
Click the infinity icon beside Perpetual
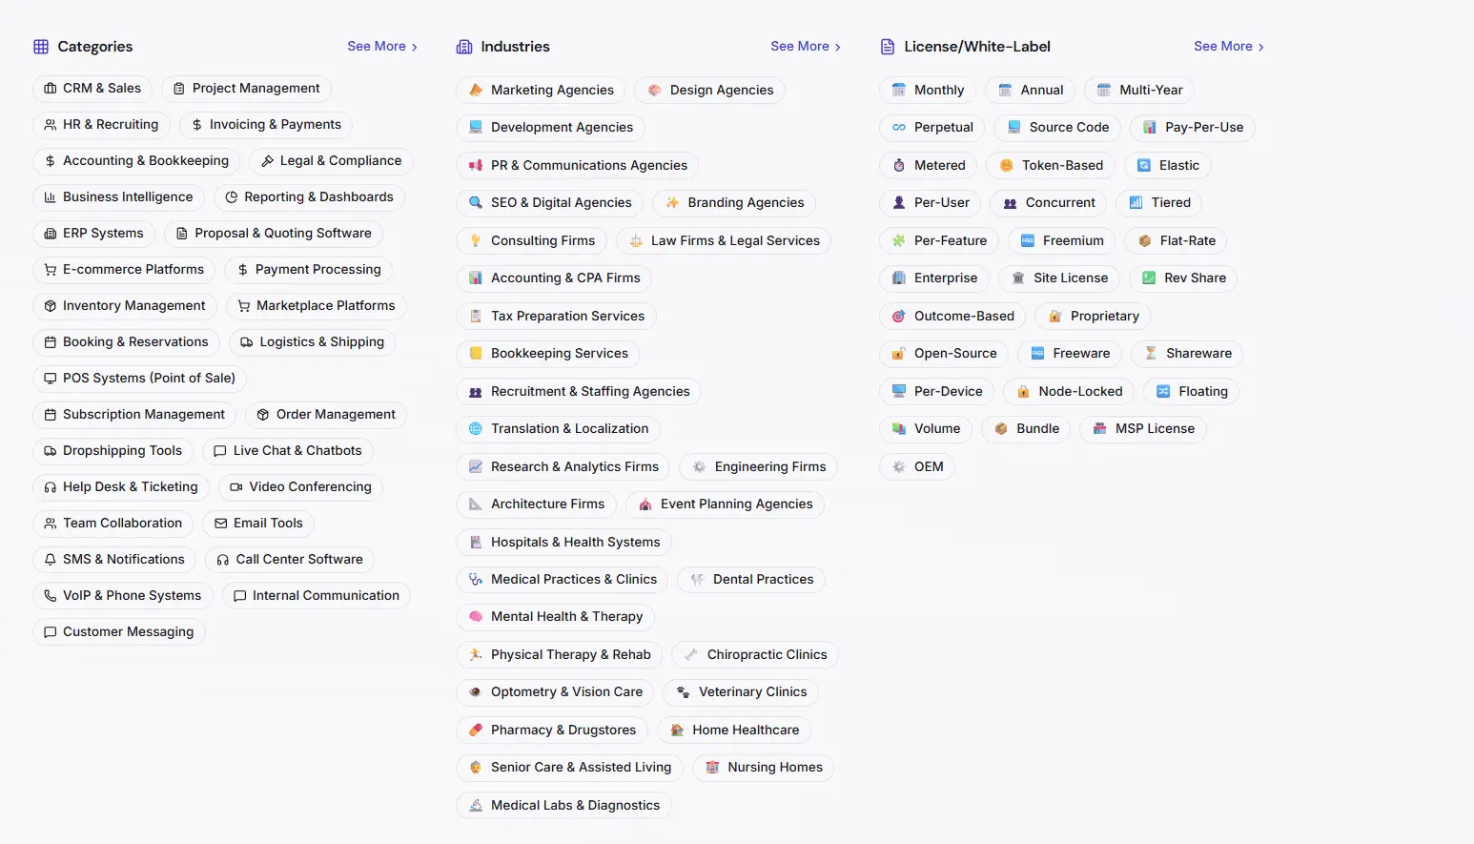coord(899,127)
